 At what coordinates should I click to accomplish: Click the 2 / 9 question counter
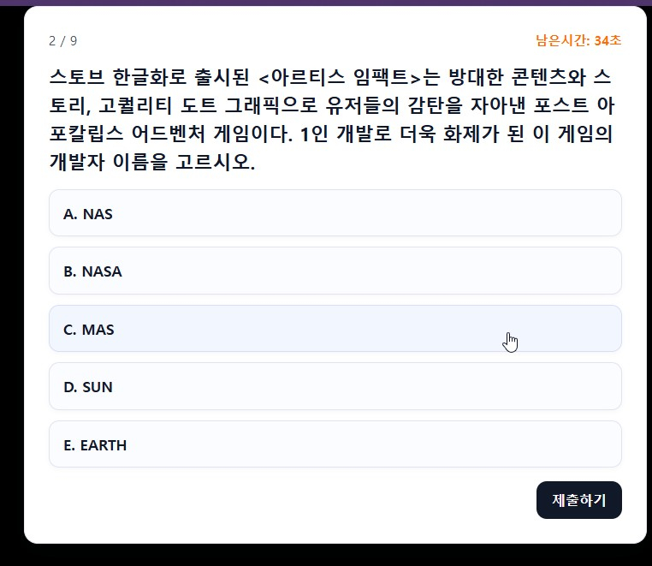[x=62, y=41]
